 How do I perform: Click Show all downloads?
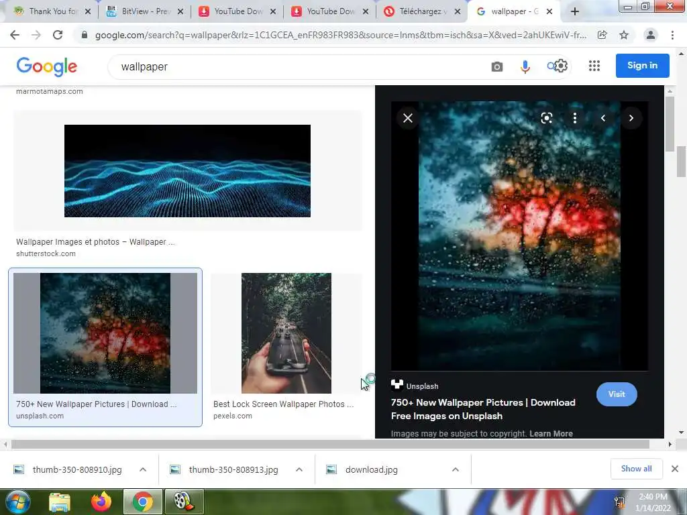coord(636,469)
